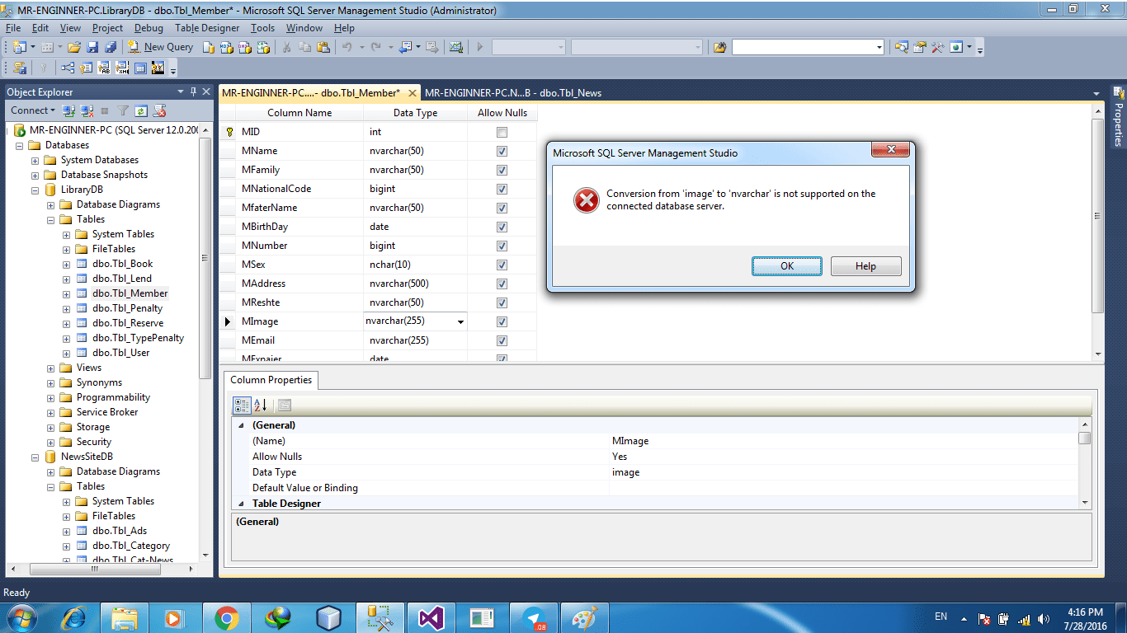Uncheck Allow Nulls for MName column

click(501, 151)
